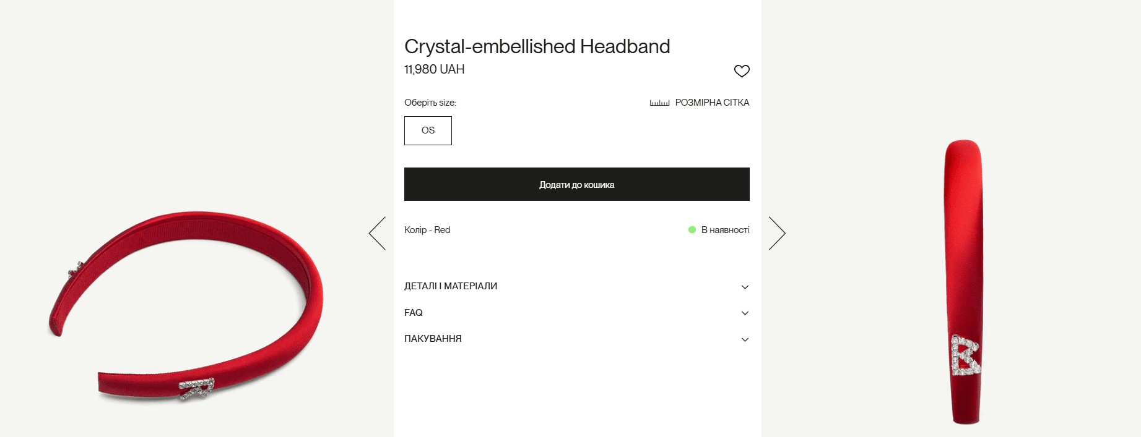The image size is (1141, 437).
Task: Click the Додати до кошика button
Action: (x=576, y=184)
